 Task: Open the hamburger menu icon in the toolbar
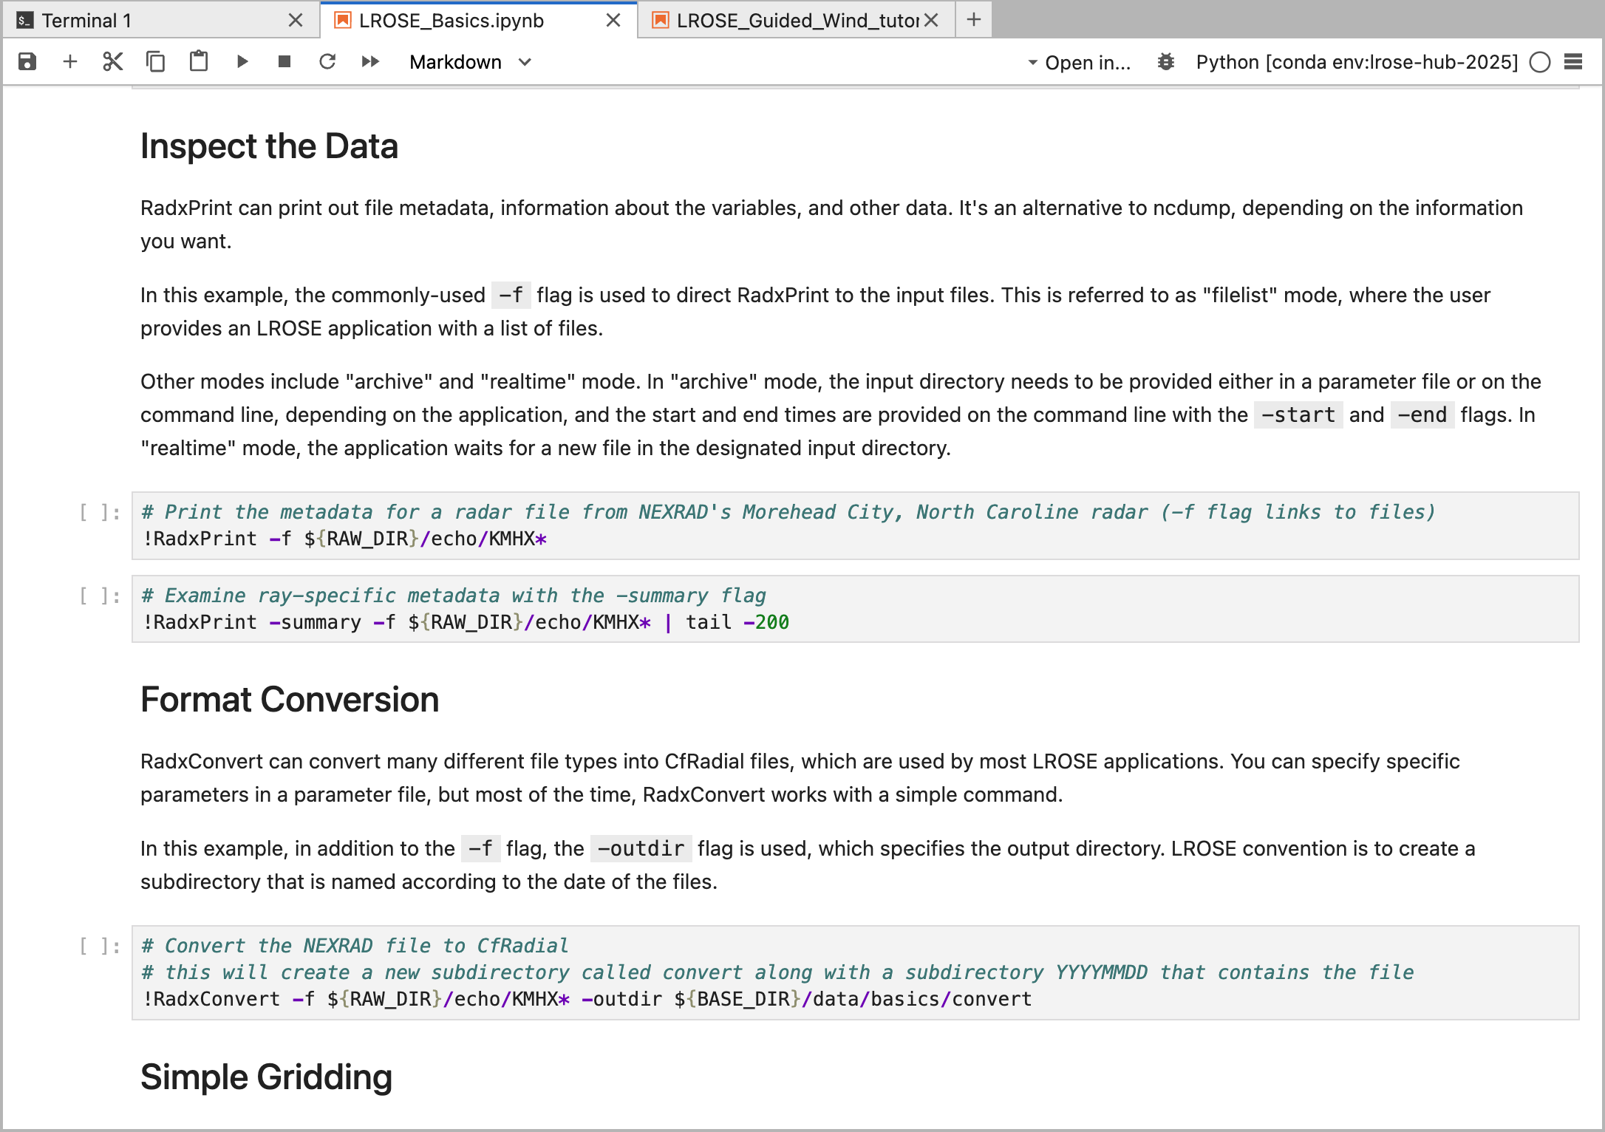tap(1574, 62)
